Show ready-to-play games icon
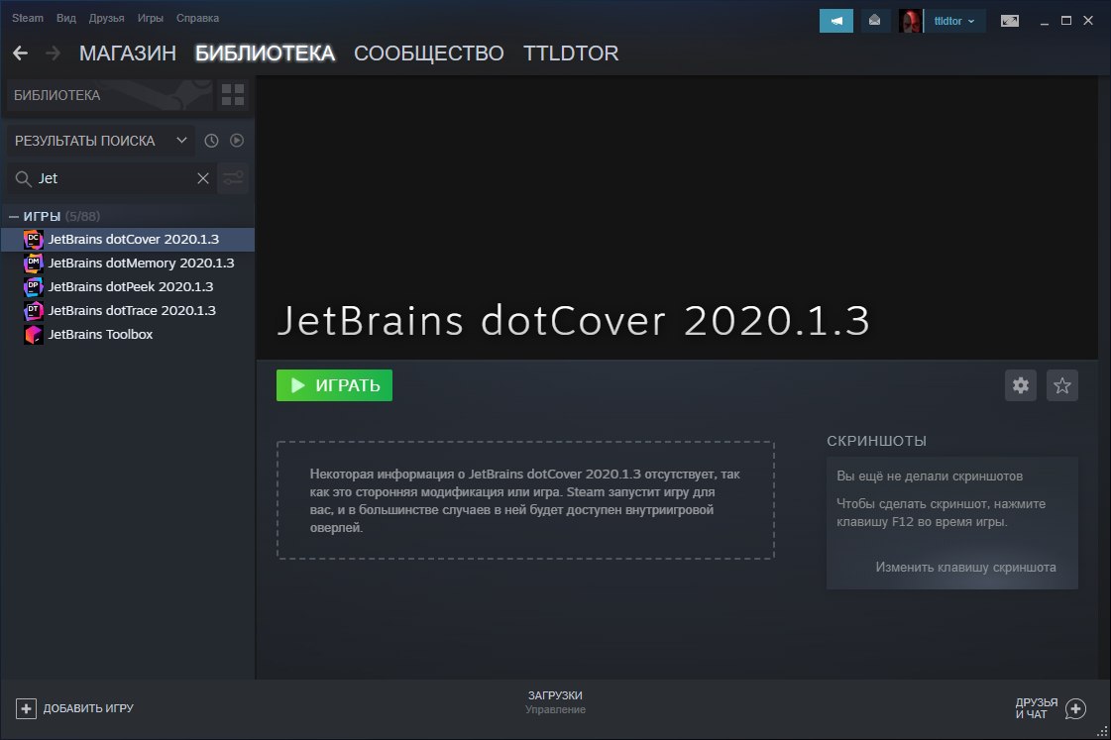The width and height of the screenshot is (1111, 740). 237,141
